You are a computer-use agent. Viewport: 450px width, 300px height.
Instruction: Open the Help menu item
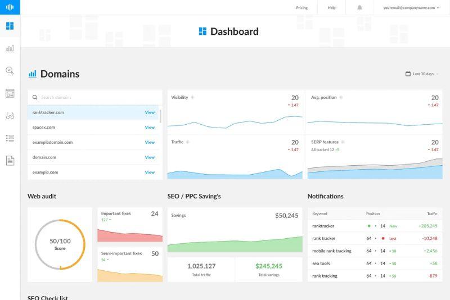(x=331, y=8)
